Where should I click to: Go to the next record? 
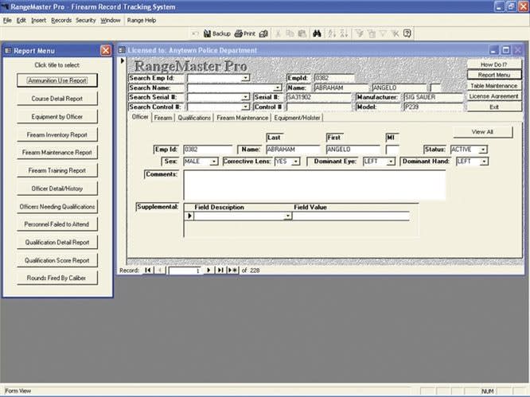tap(209, 271)
